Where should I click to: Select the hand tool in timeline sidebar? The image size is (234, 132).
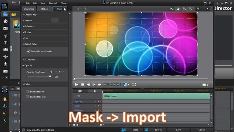[x=5, y=99]
